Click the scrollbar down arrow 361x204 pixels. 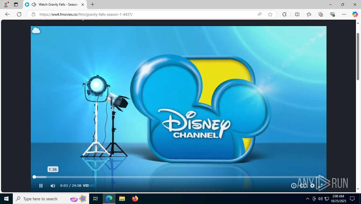358,189
